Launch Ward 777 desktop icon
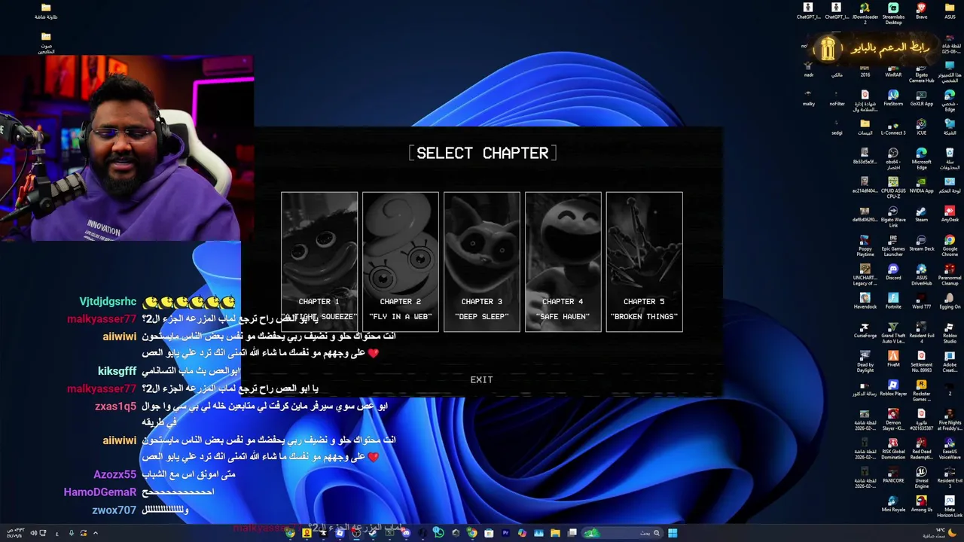This screenshot has width=964, height=542. [x=921, y=300]
